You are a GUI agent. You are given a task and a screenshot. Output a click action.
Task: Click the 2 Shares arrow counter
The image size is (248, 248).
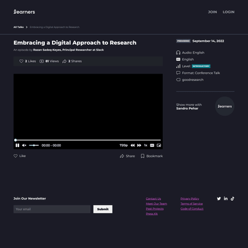pyautogui.click(x=72, y=61)
